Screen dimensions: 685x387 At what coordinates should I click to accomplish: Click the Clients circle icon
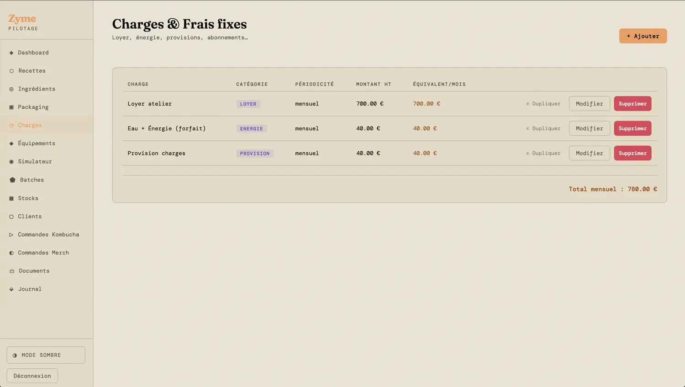click(x=11, y=217)
